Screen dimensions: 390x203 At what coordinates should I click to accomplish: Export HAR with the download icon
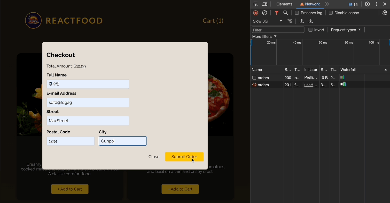(311, 21)
